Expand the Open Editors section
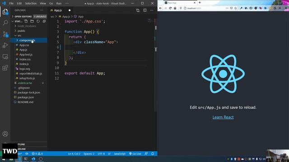This screenshot has width=289, height=162. click(x=29, y=17)
